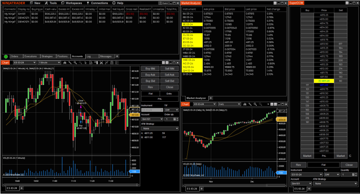This screenshot has height=194, width=360.
Task: Open Data Series icon in 1 Minute chart toolbar
Action: (x=101, y=62)
